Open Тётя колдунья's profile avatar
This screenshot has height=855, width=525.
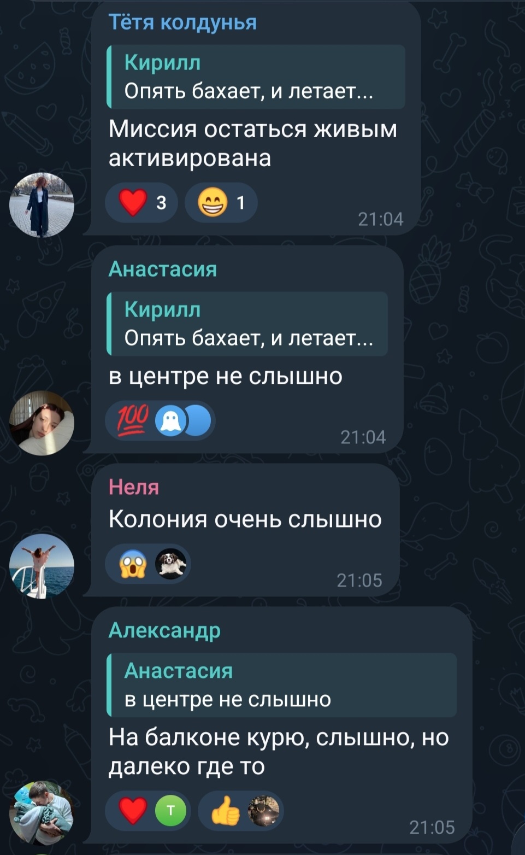tap(42, 204)
